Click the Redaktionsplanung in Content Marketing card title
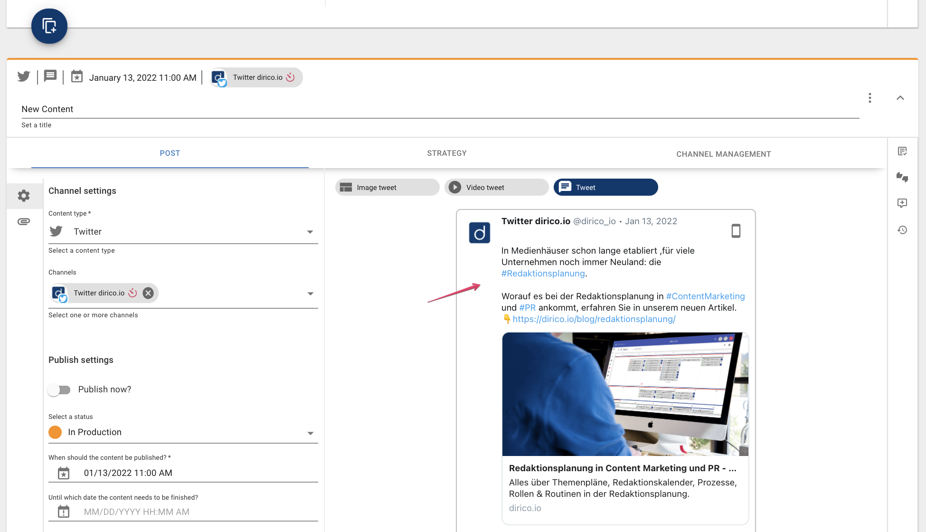Image resolution: width=926 pixels, height=532 pixels. point(623,468)
